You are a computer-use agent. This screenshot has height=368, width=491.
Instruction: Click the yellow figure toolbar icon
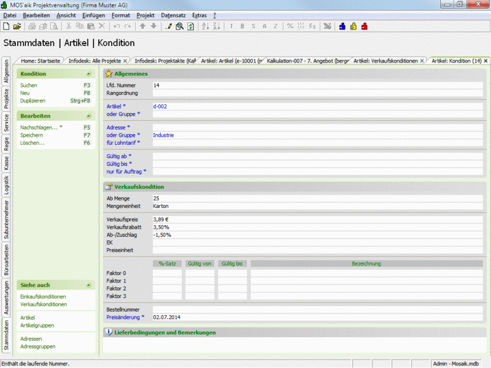point(354,26)
